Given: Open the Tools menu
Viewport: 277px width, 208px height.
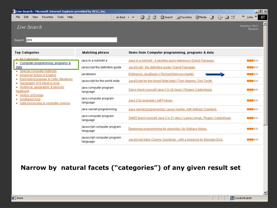Looking at the screenshot, I should (x=60, y=17).
